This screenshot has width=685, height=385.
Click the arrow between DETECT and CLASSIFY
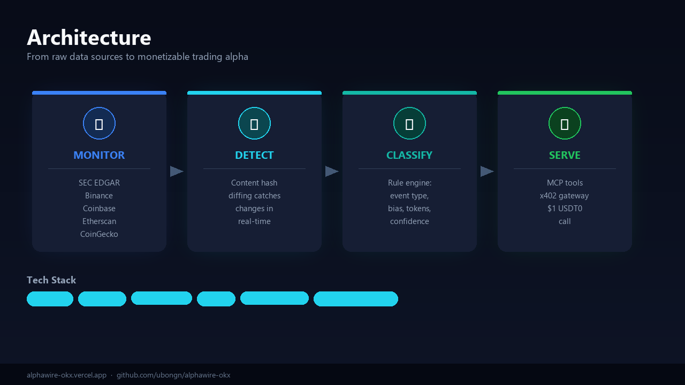click(332, 171)
